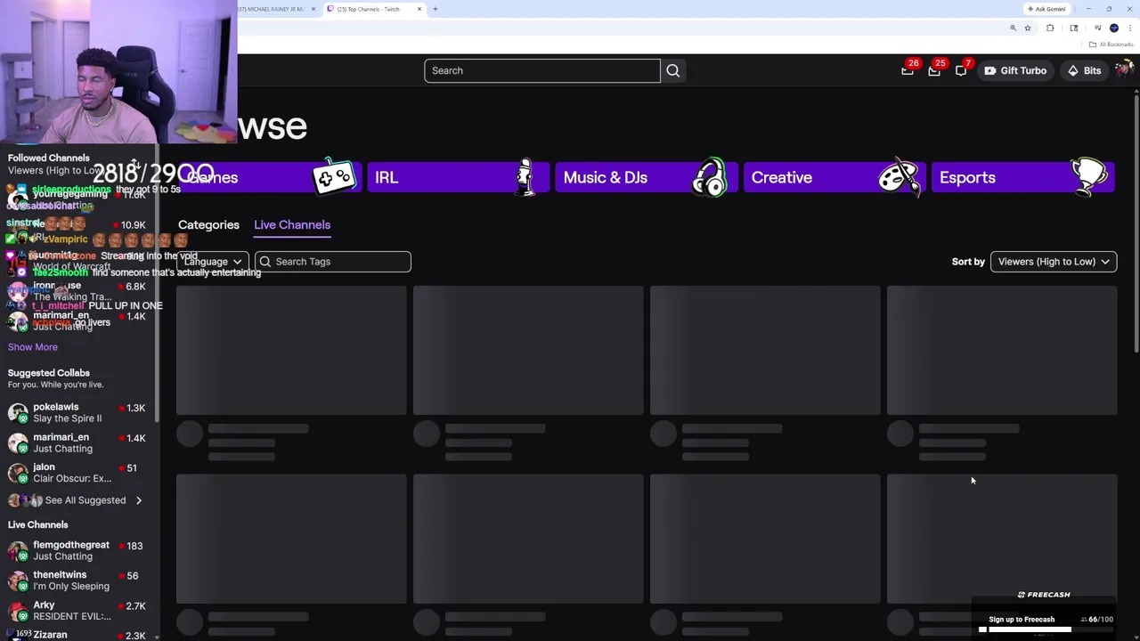Open Arky live channel
1140x641 pixels.
(x=78, y=611)
